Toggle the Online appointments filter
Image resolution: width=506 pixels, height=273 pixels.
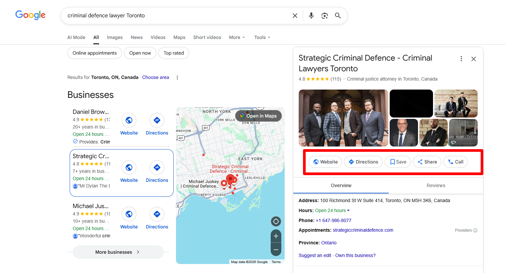tap(94, 53)
